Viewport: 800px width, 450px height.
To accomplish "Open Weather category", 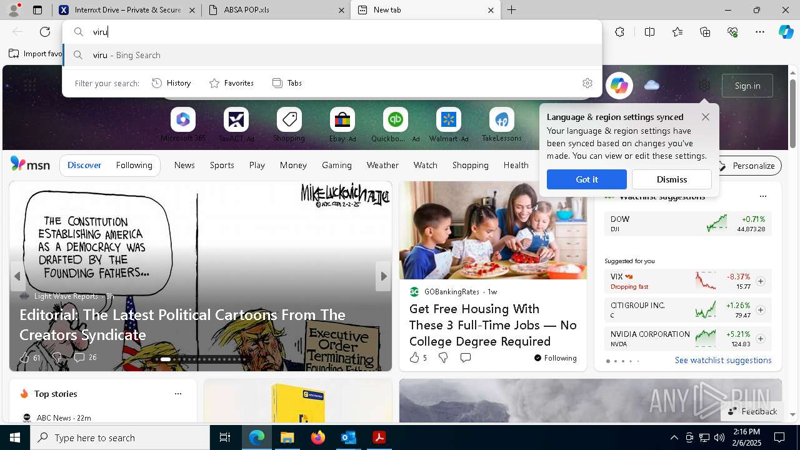I will click(382, 165).
